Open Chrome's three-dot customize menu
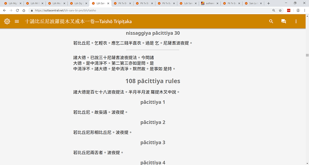The image size is (309, 165). 305,10
